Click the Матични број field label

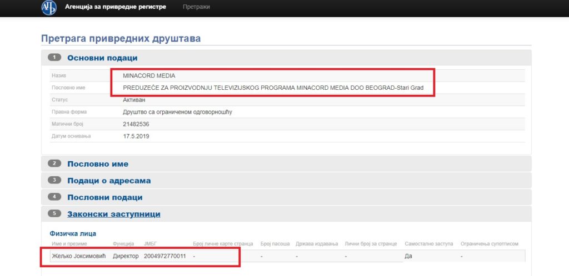click(67, 124)
